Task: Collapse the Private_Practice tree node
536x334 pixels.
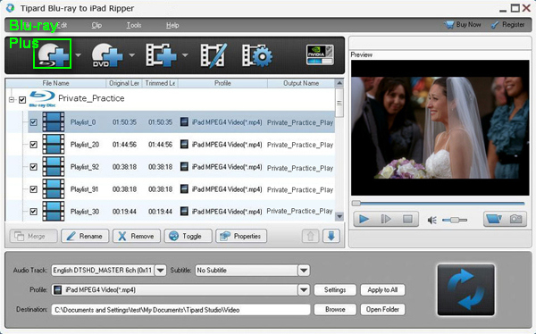Action: coord(12,100)
